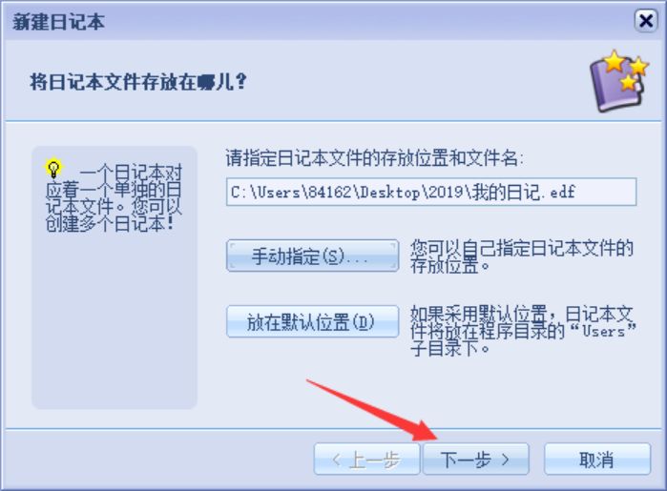Place cursor after .edf in path field
Viewport: 667px width, 491px height.
576,193
